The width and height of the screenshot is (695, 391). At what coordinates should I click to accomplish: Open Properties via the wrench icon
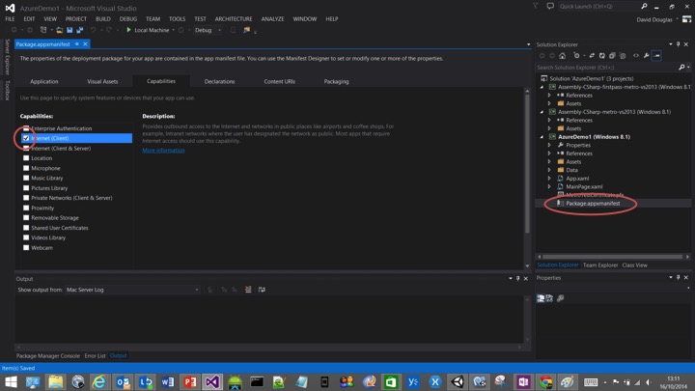(646, 55)
